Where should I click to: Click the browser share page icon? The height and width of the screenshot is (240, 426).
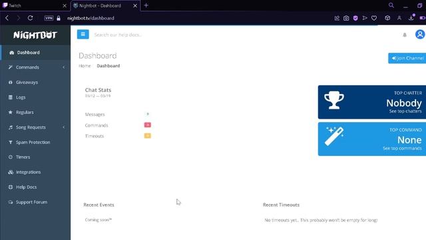coord(337,18)
